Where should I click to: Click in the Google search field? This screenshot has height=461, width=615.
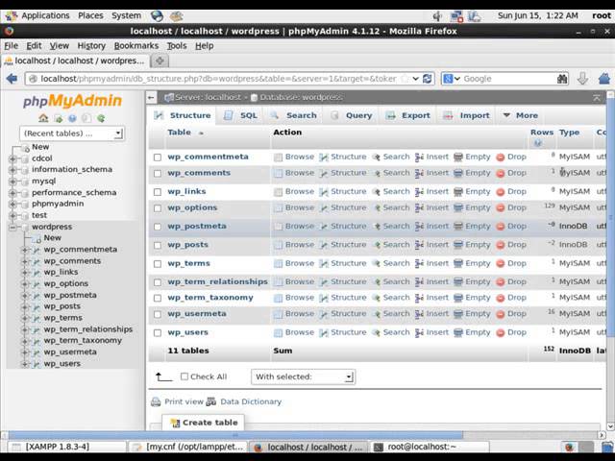point(508,79)
